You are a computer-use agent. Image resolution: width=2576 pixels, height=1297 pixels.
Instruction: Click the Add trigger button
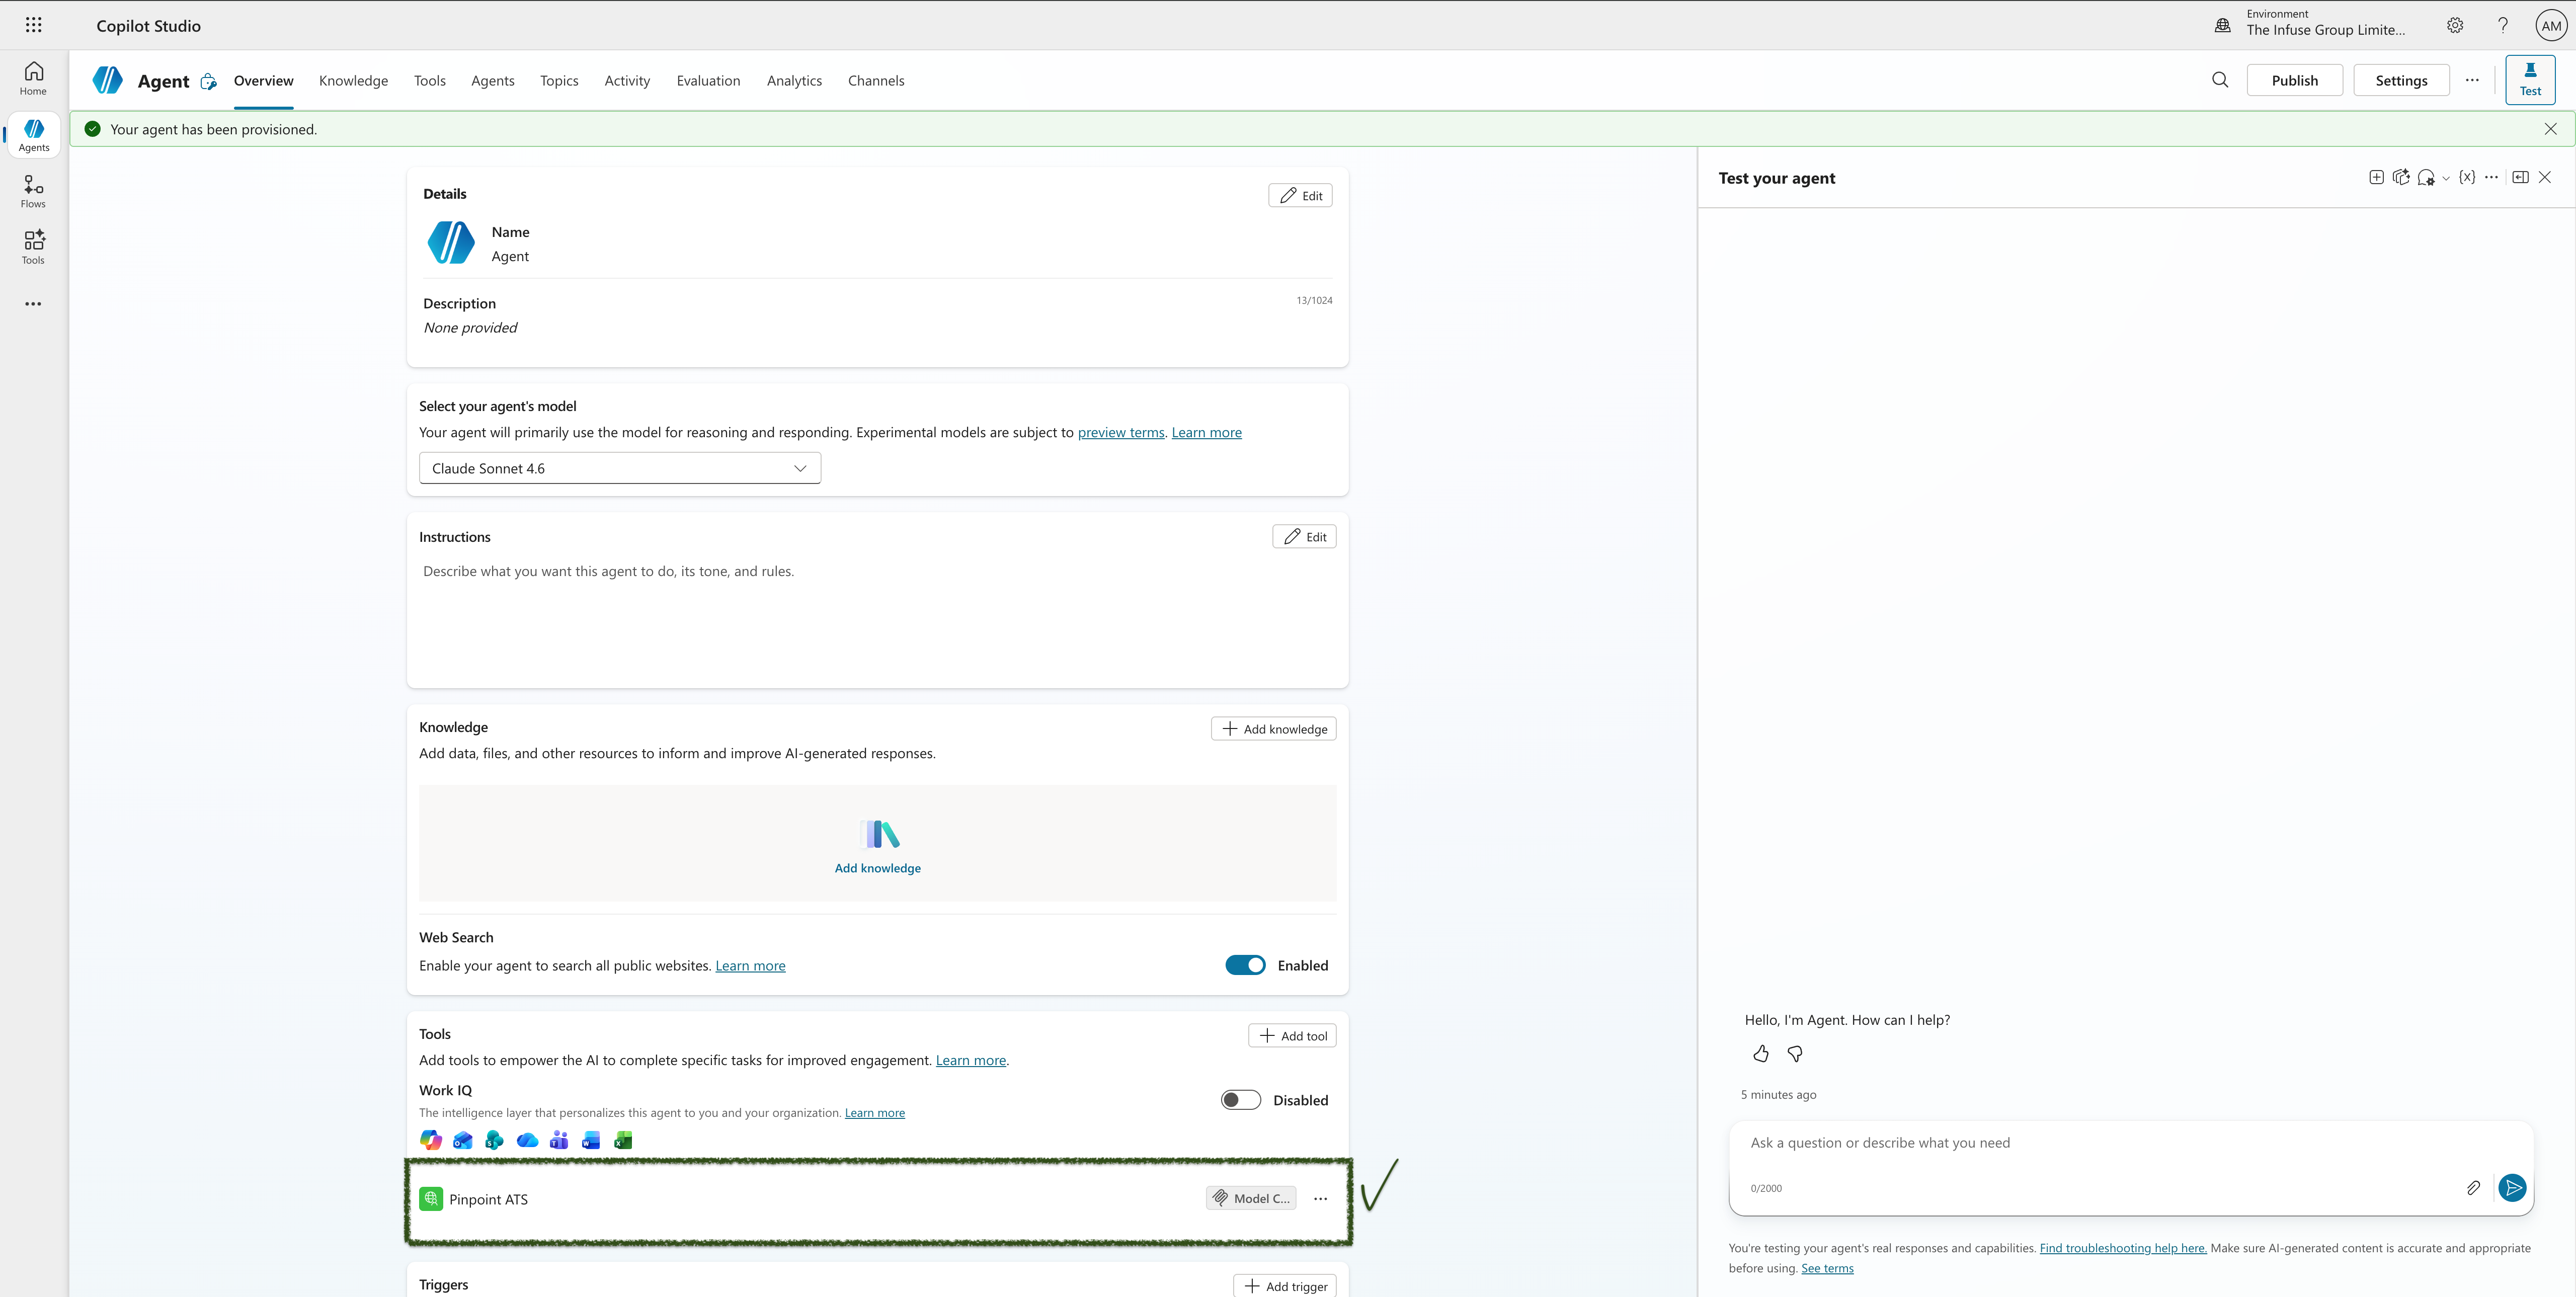pyautogui.click(x=1284, y=1286)
